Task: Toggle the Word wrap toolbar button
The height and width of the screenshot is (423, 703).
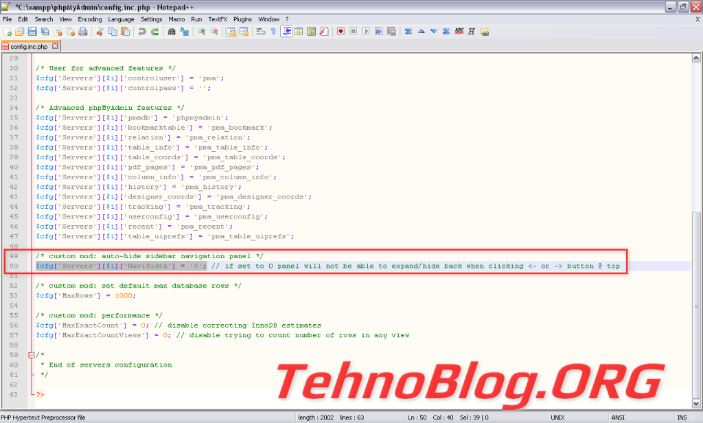Action: point(260,32)
